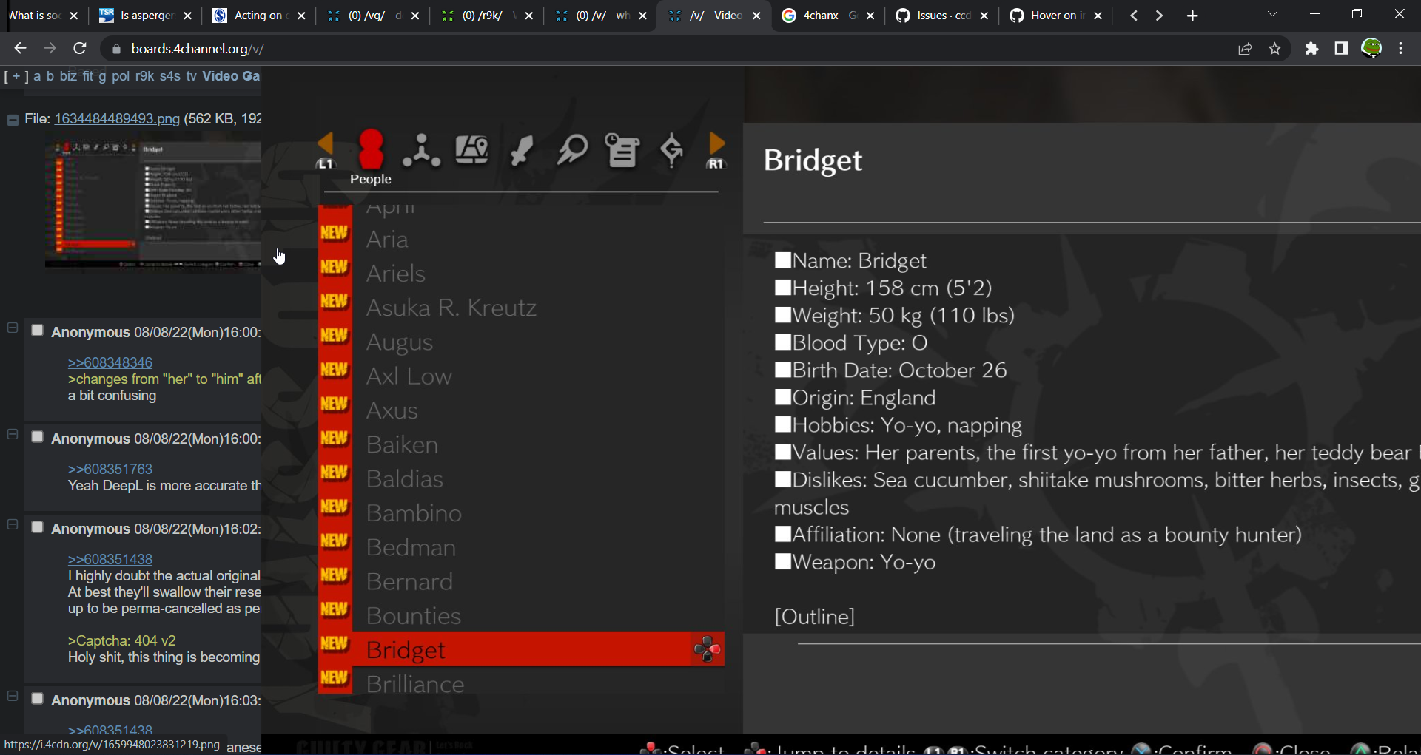1421x755 pixels.
Task: Toggle the browser side panel icon
Action: 1341,49
